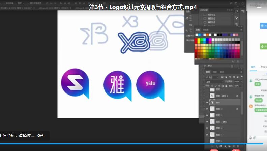Screen dimensions: 267x151
Task: Switch to the Channels tab in Layers panel
Action: pyautogui.click(x=215, y=72)
